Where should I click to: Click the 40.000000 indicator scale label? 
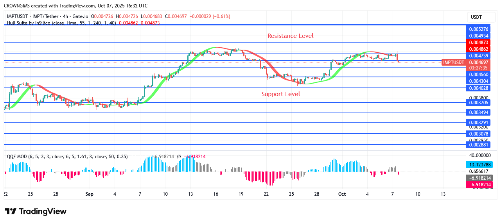(479, 155)
